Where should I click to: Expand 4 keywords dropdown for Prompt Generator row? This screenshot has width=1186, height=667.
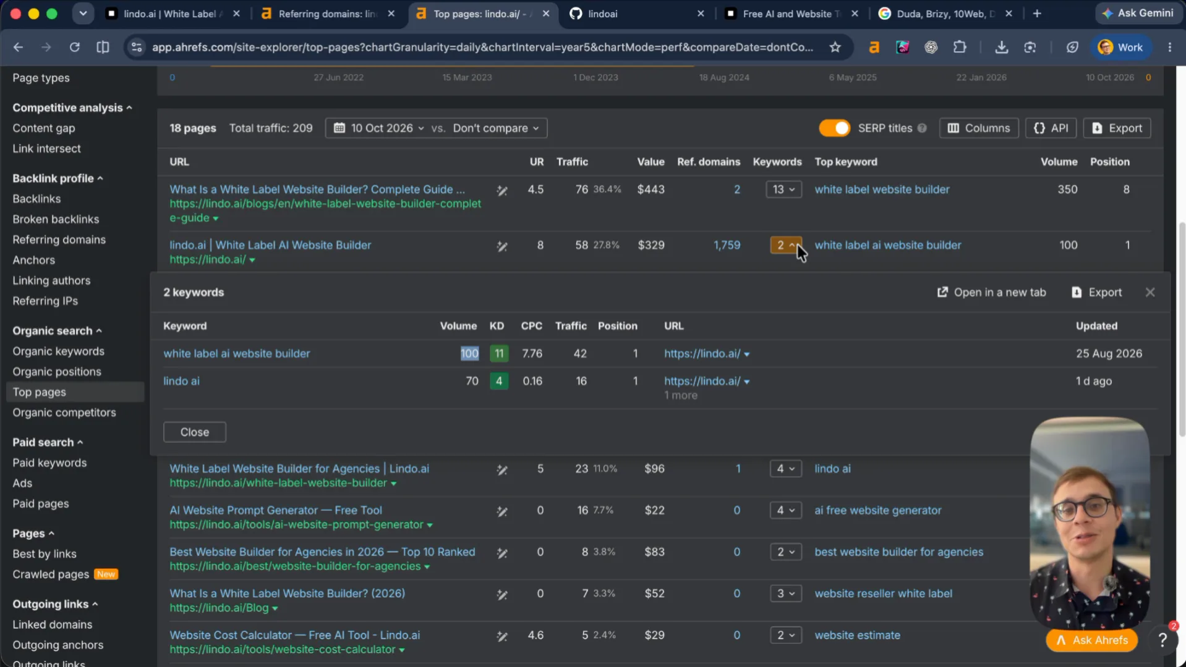(785, 510)
